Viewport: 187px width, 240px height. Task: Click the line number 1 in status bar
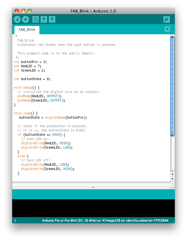[15, 220]
